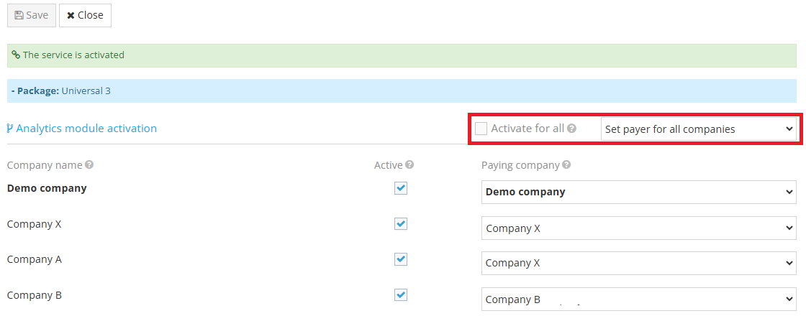Click the help icon beside Company name

tap(89, 165)
